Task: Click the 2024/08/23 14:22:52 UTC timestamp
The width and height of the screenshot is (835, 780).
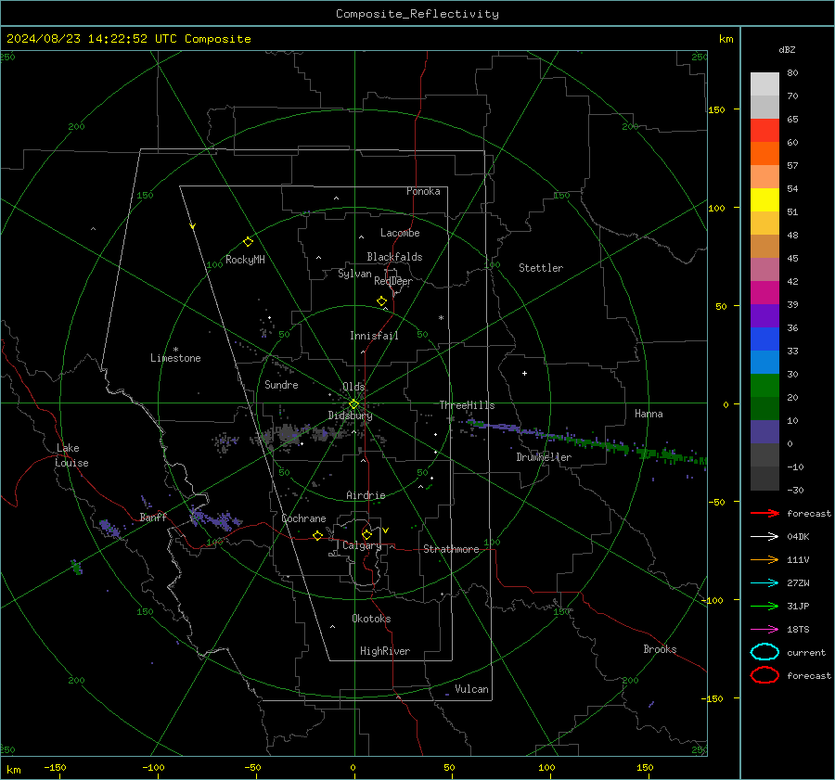Action: (x=80, y=39)
